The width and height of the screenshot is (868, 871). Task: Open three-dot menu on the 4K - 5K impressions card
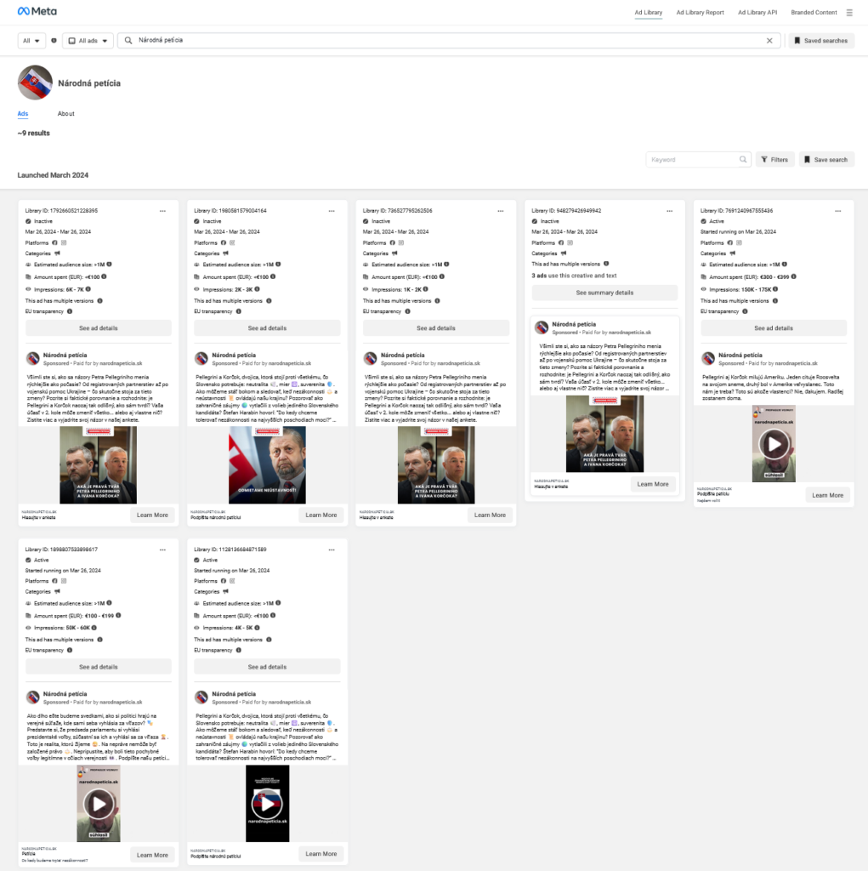[x=332, y=550]
